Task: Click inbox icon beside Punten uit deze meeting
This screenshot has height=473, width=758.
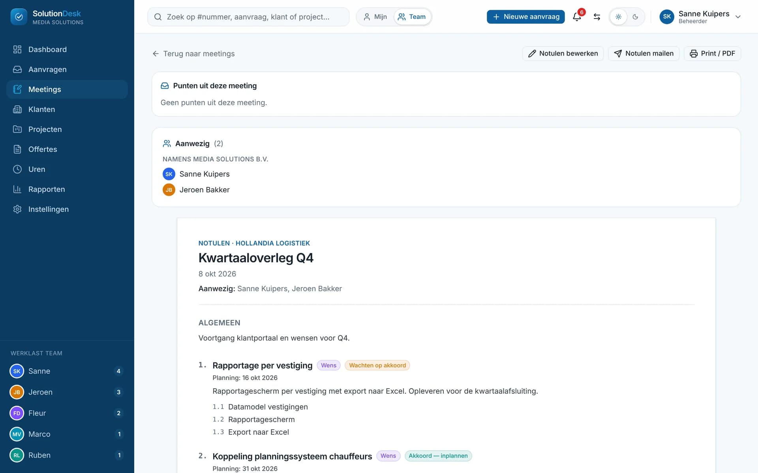Action: coord(165,86)
